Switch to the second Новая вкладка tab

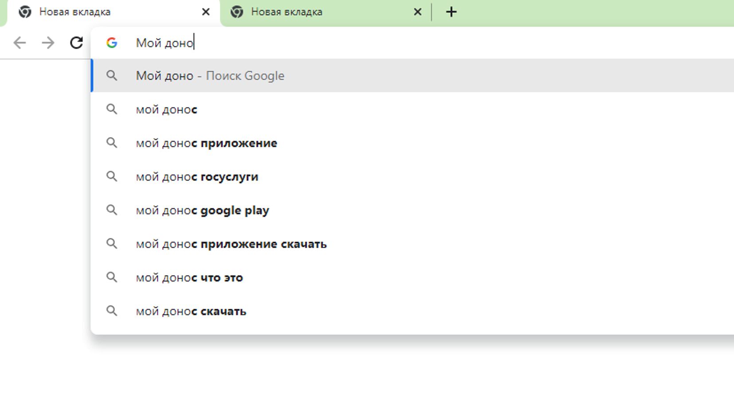pyautogui.click(x=310, y=12)
